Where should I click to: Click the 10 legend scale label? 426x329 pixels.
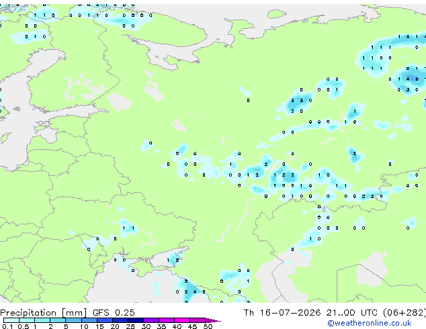point(84,326)
